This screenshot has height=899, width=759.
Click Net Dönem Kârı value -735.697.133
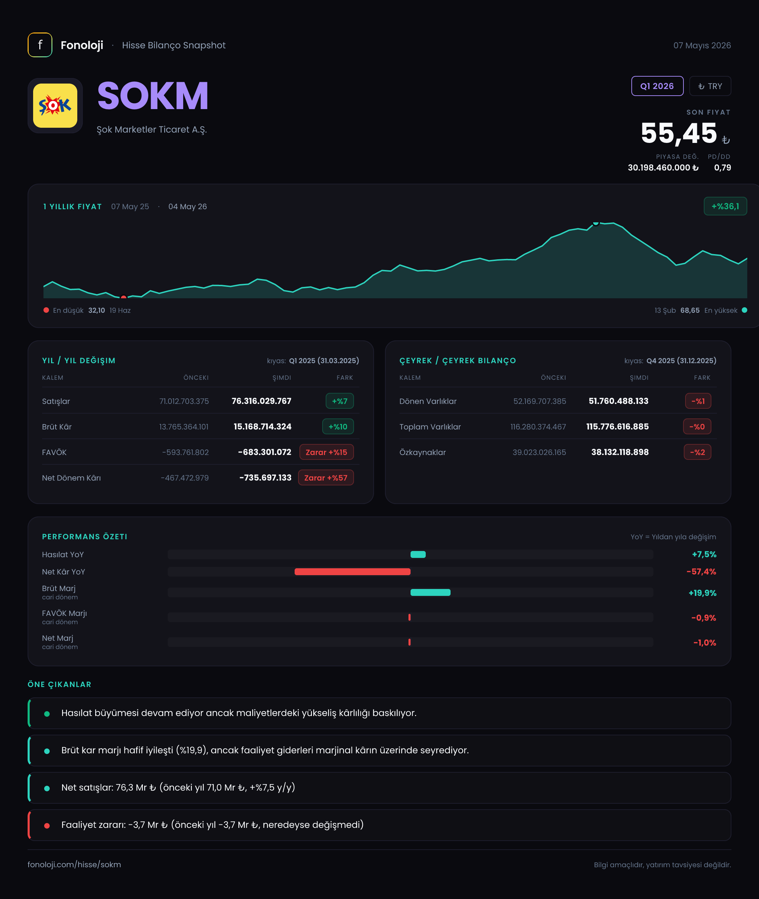(x=265, y=477)
